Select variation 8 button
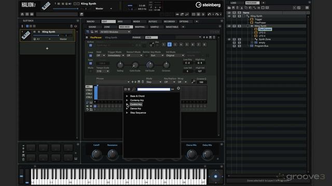The width and height of the screenshot is (332, 186). pos(204,44)
